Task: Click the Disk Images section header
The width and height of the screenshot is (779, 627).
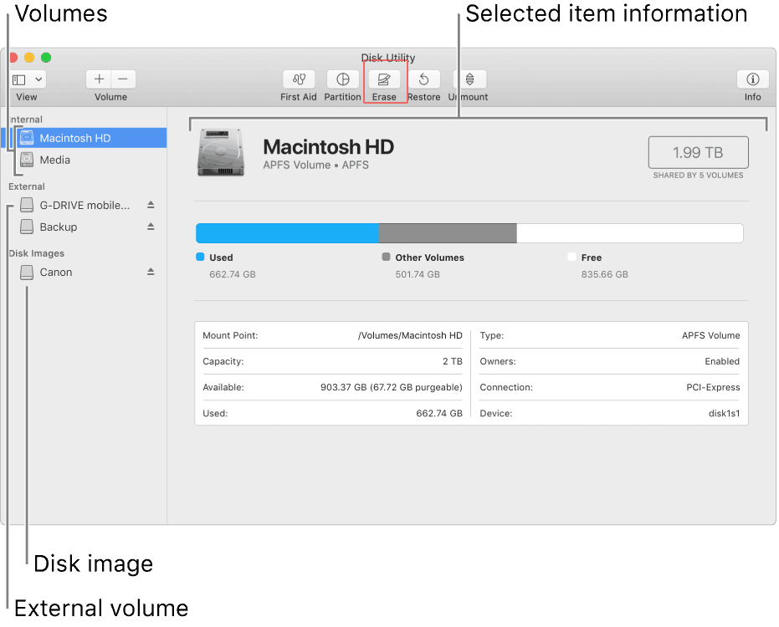Action: pos(36,253)
